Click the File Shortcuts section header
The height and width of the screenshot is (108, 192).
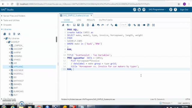(10, 99)
